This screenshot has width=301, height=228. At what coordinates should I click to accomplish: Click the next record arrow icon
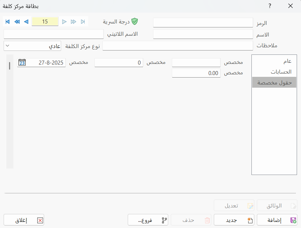tap(64, 22)
